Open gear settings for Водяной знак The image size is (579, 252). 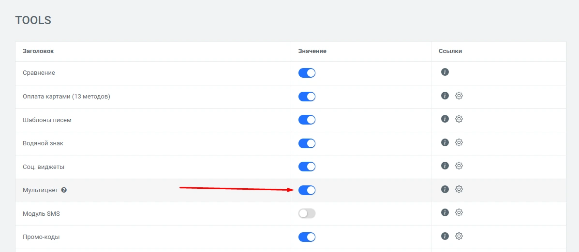click(459, 142)
